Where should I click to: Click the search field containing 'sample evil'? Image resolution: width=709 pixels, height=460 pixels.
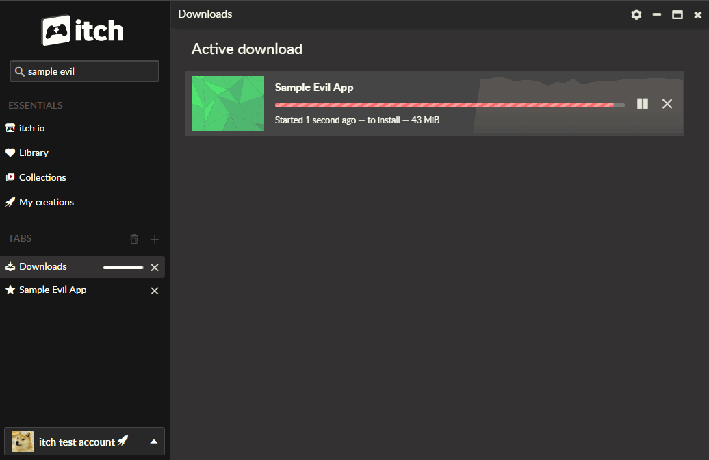89,71
